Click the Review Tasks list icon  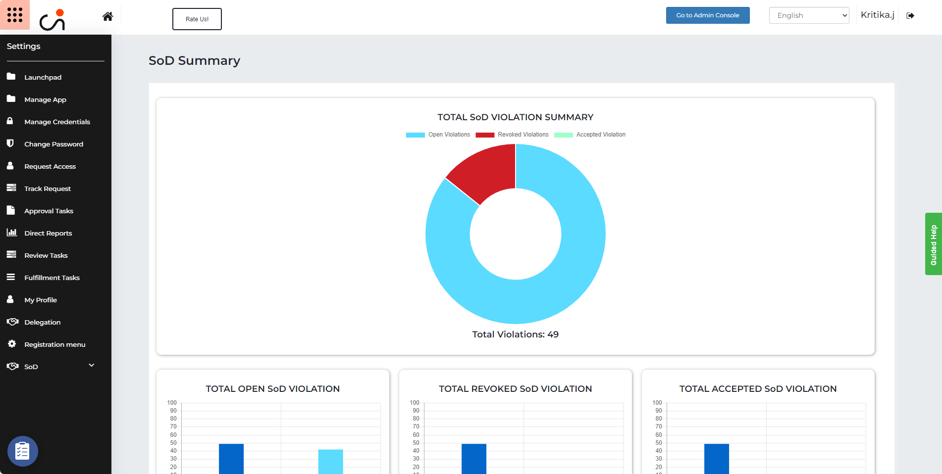coord(11,254)
